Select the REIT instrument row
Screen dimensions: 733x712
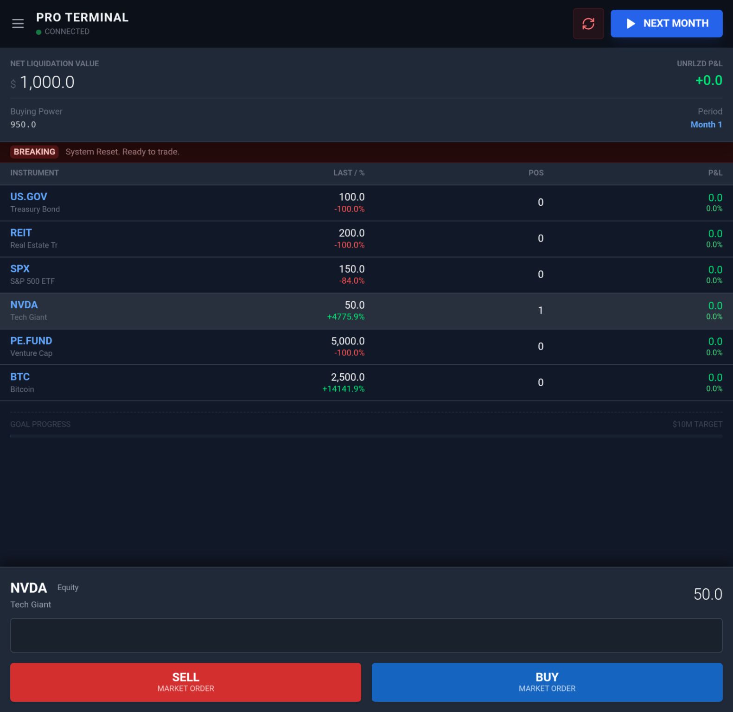tap(366, 239)
